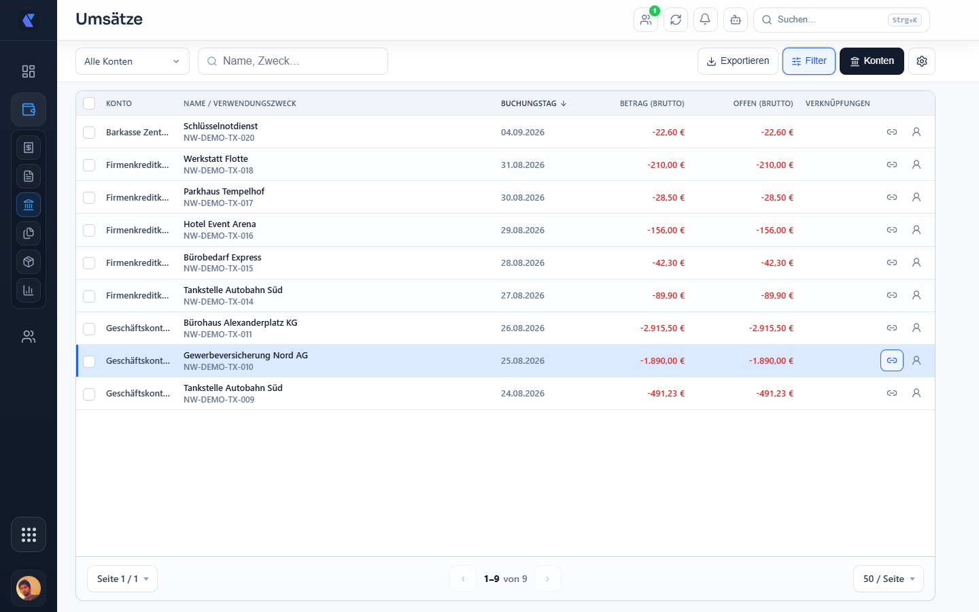This screenshot has width=979, height=612.
Task: Check the NW-DEMO-TX-009 row checkbox
Action: click(x=89, y=394)
